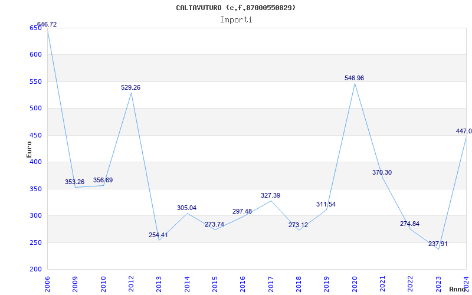
Task: Click the 529.26 peak label
Action: (130, 87)
